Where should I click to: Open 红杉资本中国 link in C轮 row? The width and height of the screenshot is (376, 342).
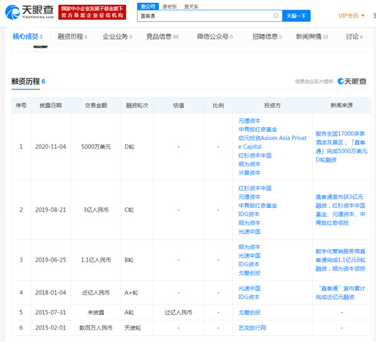point(255,188)
